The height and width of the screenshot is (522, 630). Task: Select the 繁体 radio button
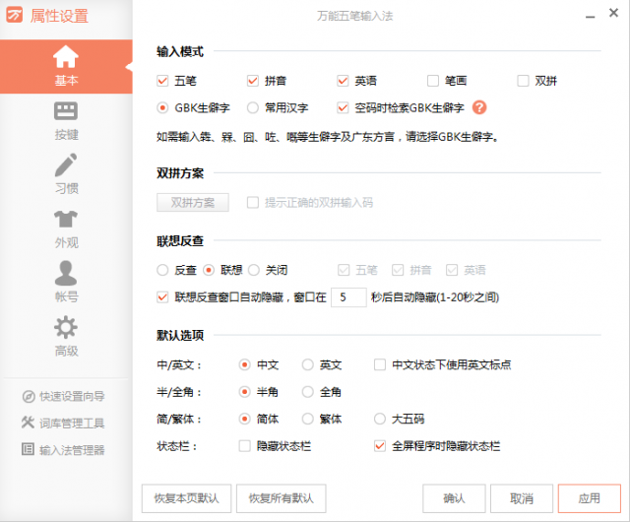pyautogui.click(x=308, y=419)
